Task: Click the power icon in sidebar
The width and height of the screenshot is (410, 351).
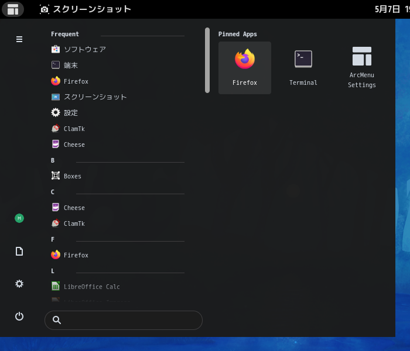Action: point(19,316)
